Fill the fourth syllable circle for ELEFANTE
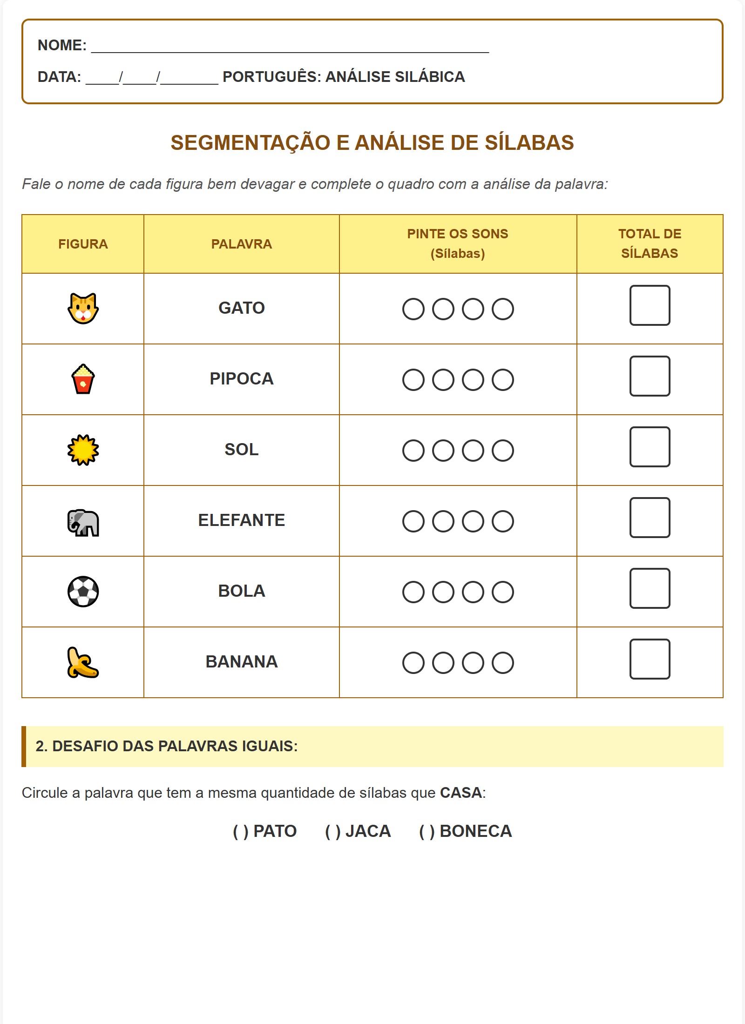The width and height of the screenshot is (745, 1024). pos(503,521)
